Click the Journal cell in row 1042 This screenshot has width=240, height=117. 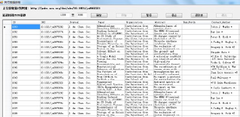coord(82,83)
